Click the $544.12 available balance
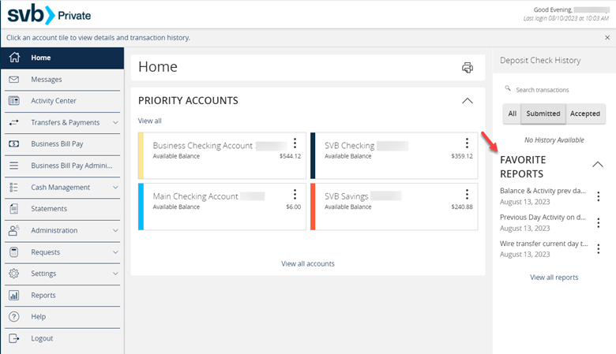The height and width of the screenshot is (354, 616). pos(291,156)
